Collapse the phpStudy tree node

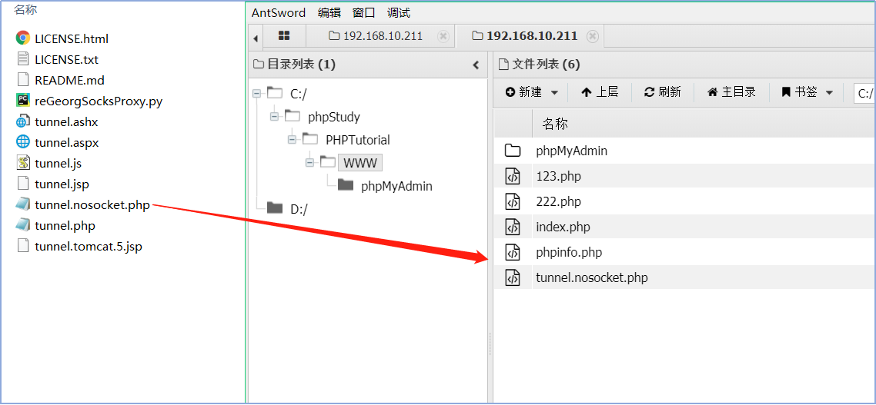[274, 117]
